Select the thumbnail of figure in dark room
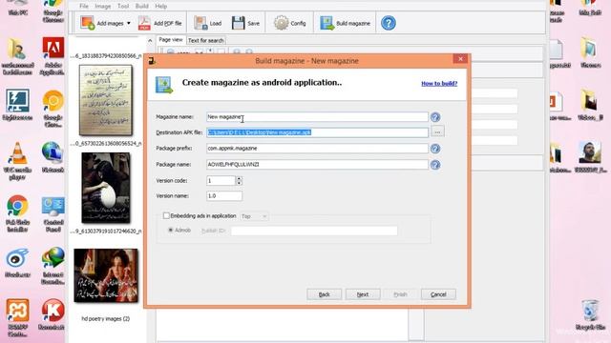Image resolution: width=611 pixels, height=343 pixels. (106, 188)
